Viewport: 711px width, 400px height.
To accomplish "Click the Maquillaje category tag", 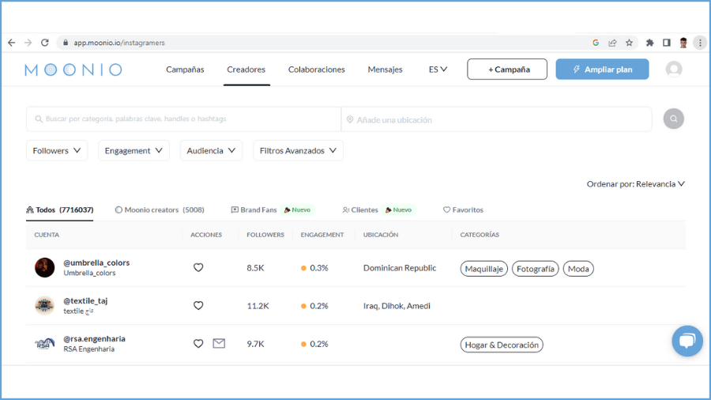I will coord(483,269).
